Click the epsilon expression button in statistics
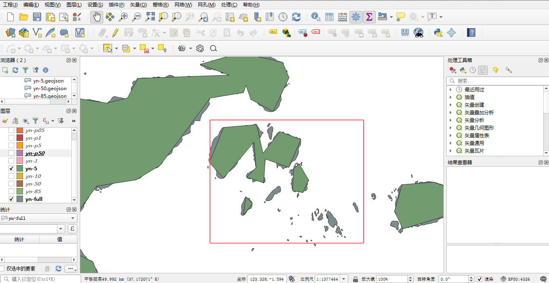The width and height of the screenshot is (549, 283). click(72, 229)
